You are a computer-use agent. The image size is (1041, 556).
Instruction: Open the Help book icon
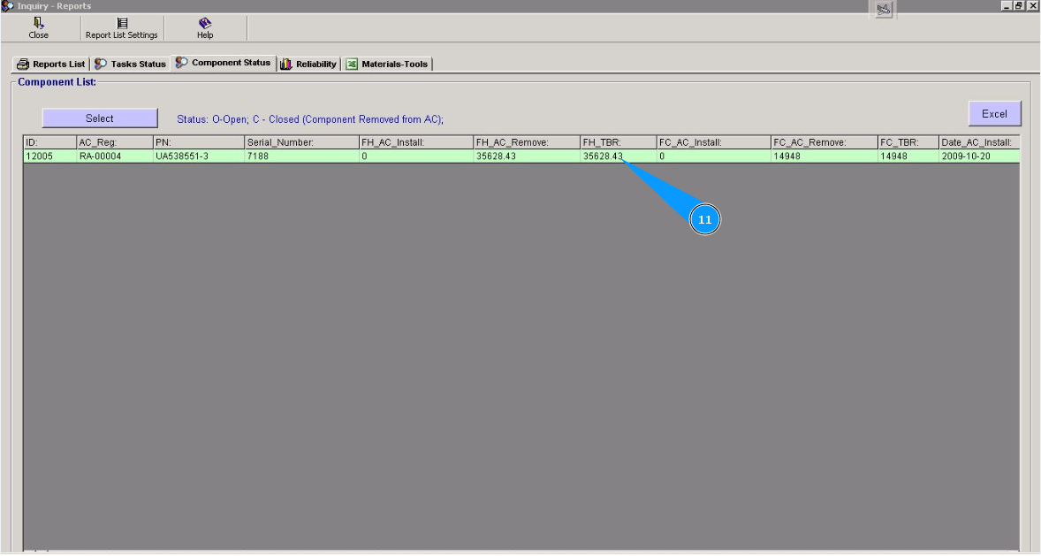[x=205, y=23]
